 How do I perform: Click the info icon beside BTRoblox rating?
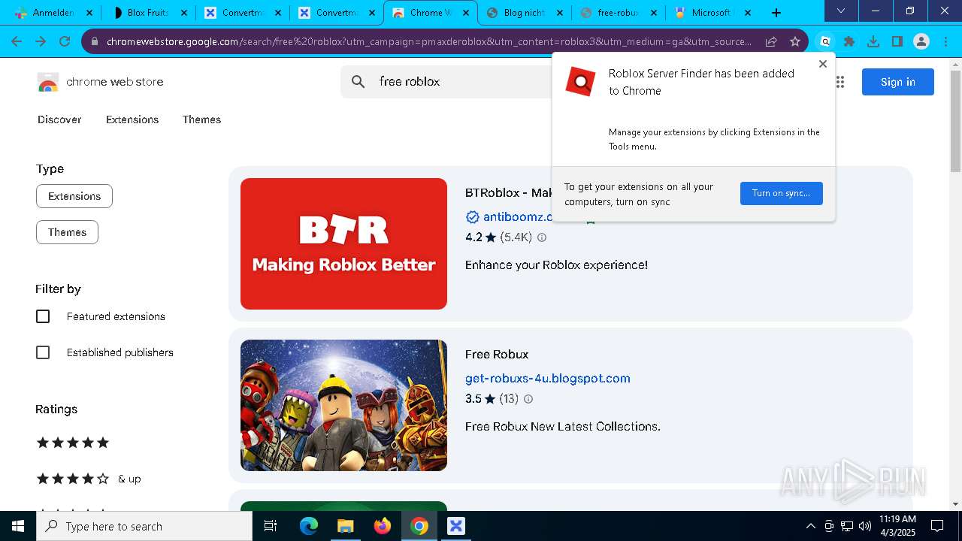click(x=542, y=237)
